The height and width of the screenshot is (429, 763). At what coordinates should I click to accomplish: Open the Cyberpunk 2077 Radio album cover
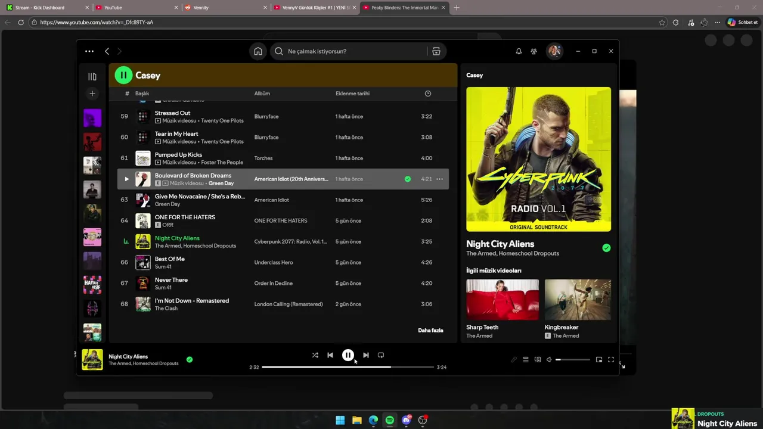coord(538,159)
